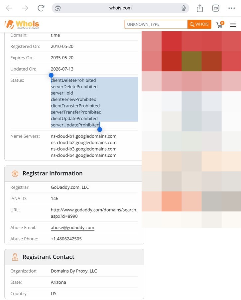Click ns-cloud-b4.googledomains.com name server
The height and width of the screenshot is (300, 241).
pos(83,155)
